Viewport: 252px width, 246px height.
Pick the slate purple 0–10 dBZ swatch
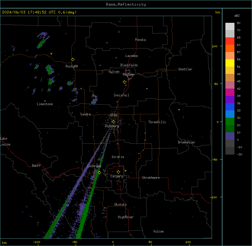coord(230,136)
